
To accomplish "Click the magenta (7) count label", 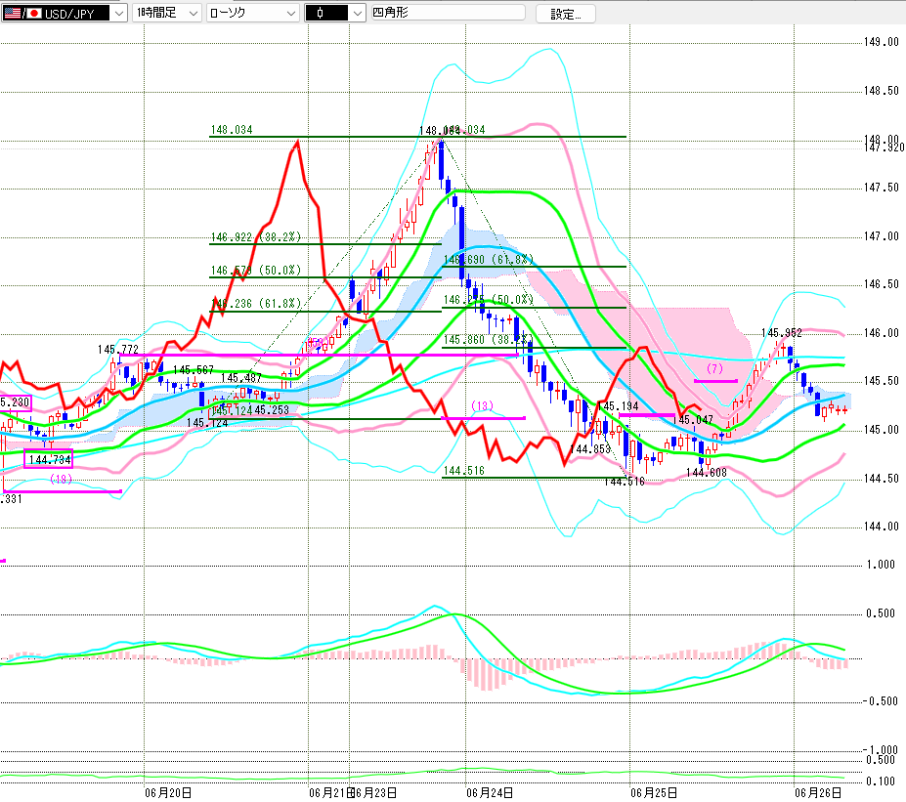I will (714, 369).
